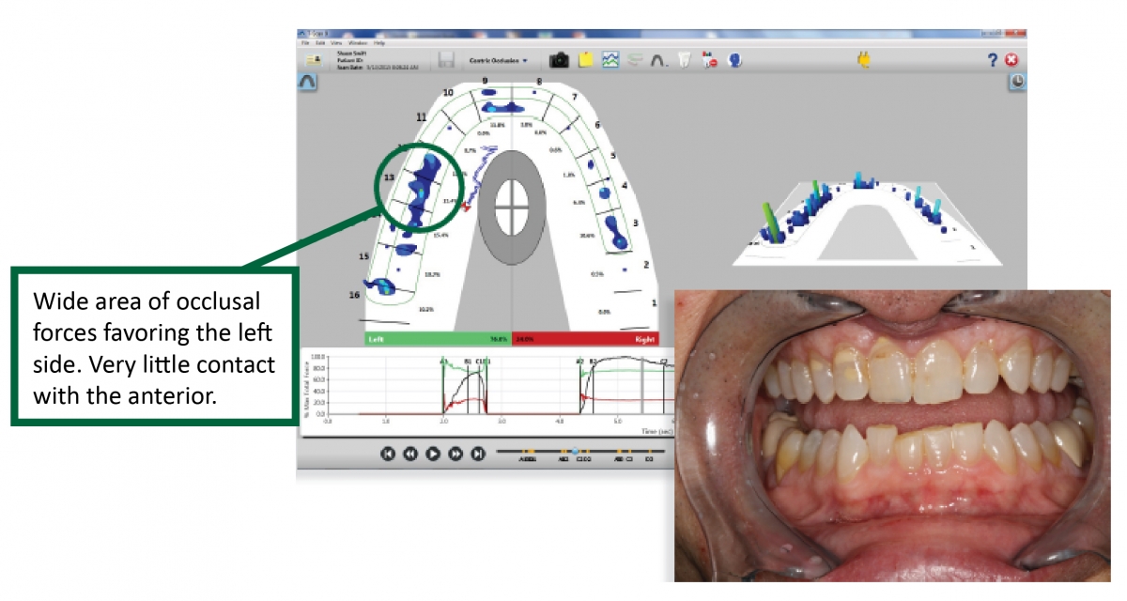Click the A2 marker on the force graph
Viewport: 1127px width, 601px height.
[579, 361]
